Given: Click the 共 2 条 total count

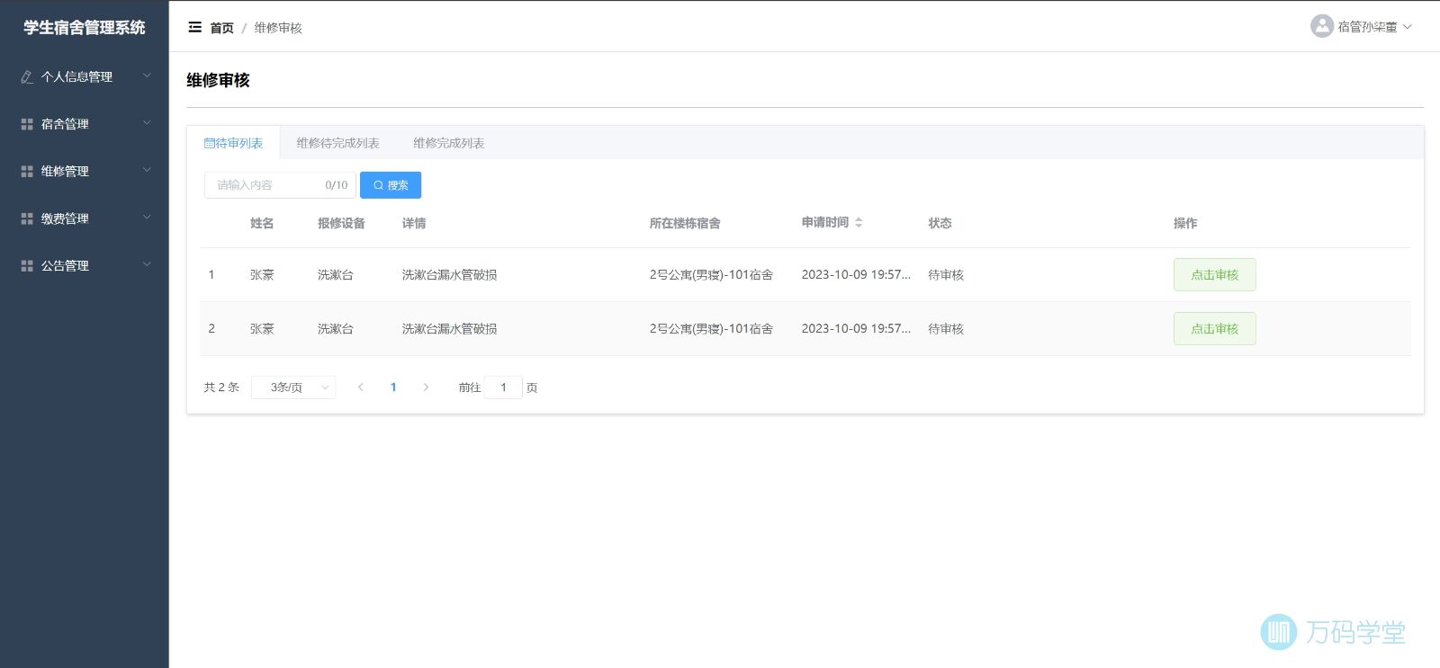Looking at the screenshot, I should 221,387.
